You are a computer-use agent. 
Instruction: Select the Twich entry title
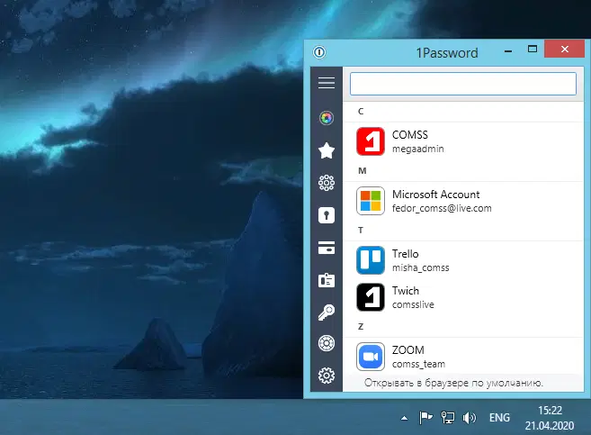coord(406,291)
